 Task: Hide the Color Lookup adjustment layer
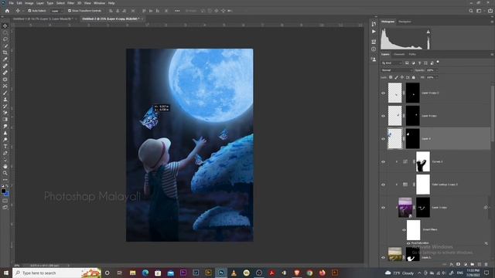pos(384,185)
